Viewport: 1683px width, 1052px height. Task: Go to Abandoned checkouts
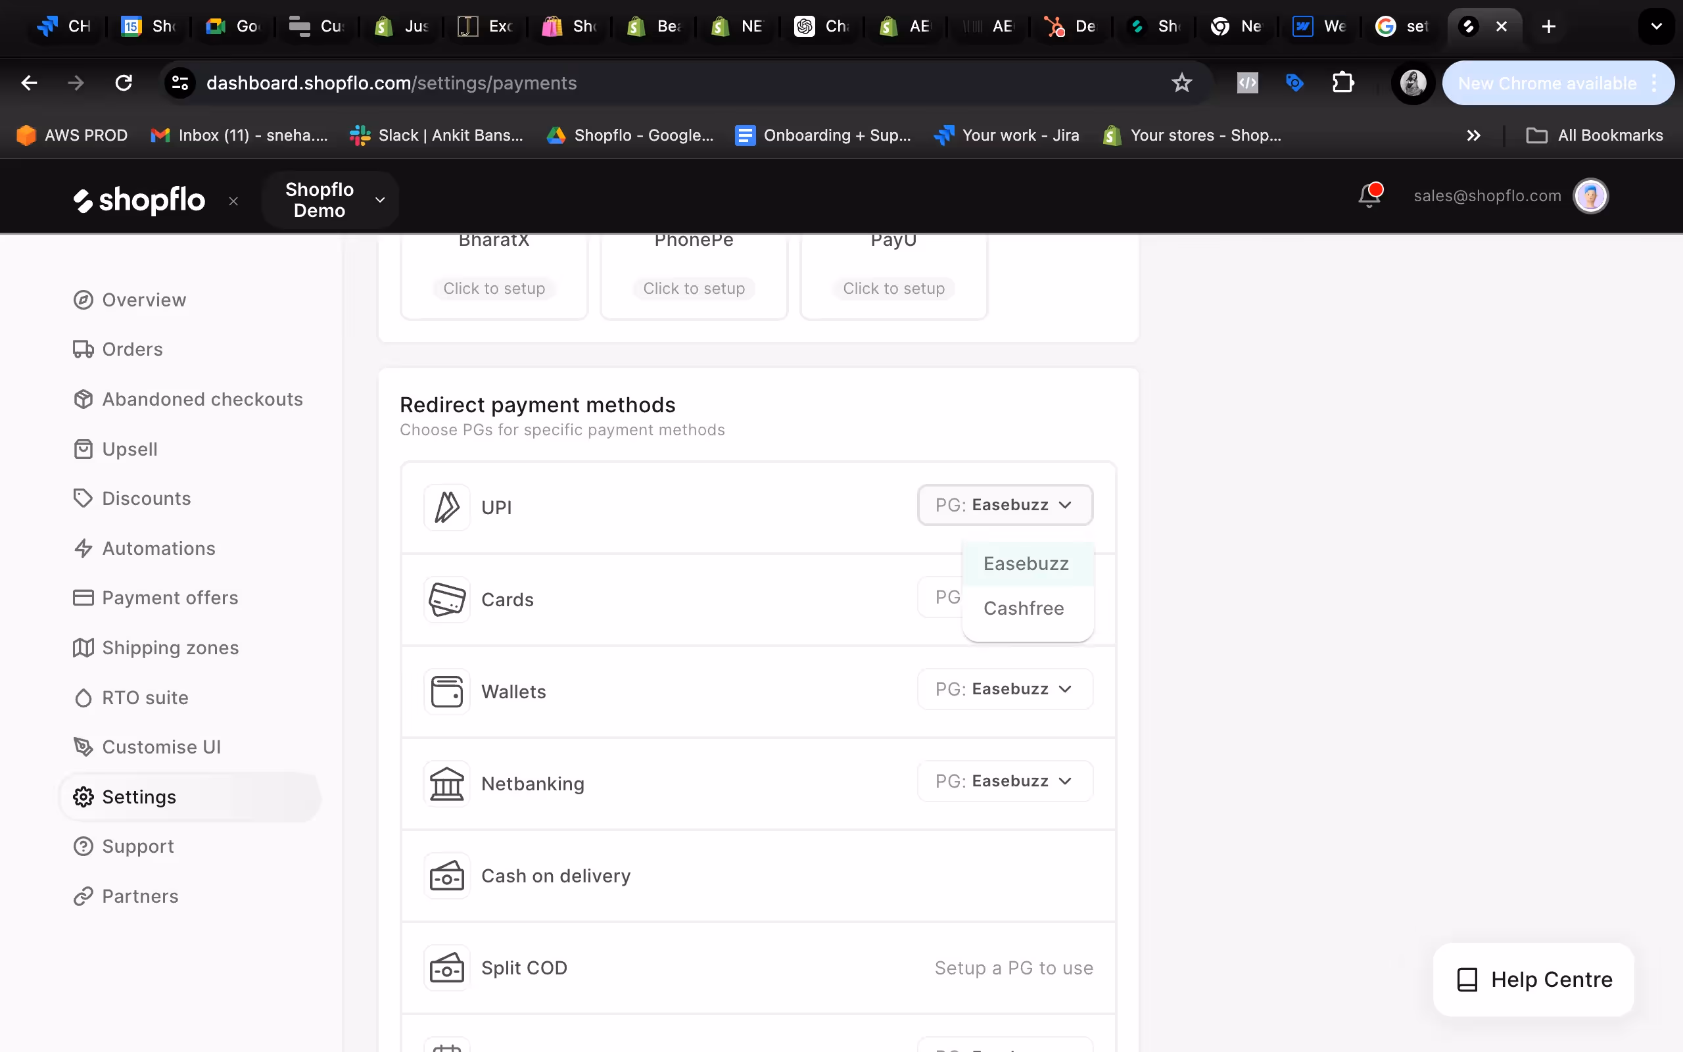point(189,399)
